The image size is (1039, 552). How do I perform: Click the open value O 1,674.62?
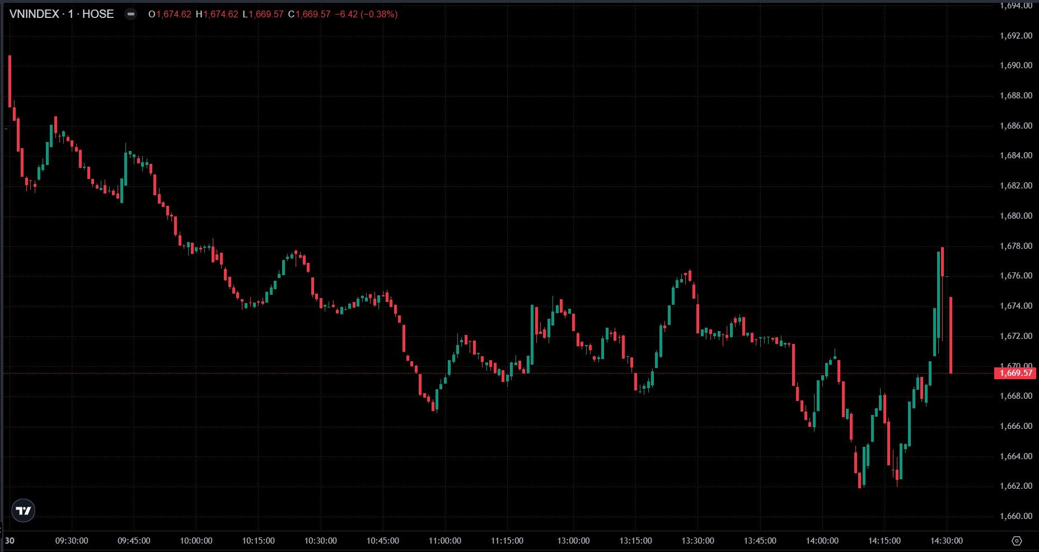coord(170,15)
